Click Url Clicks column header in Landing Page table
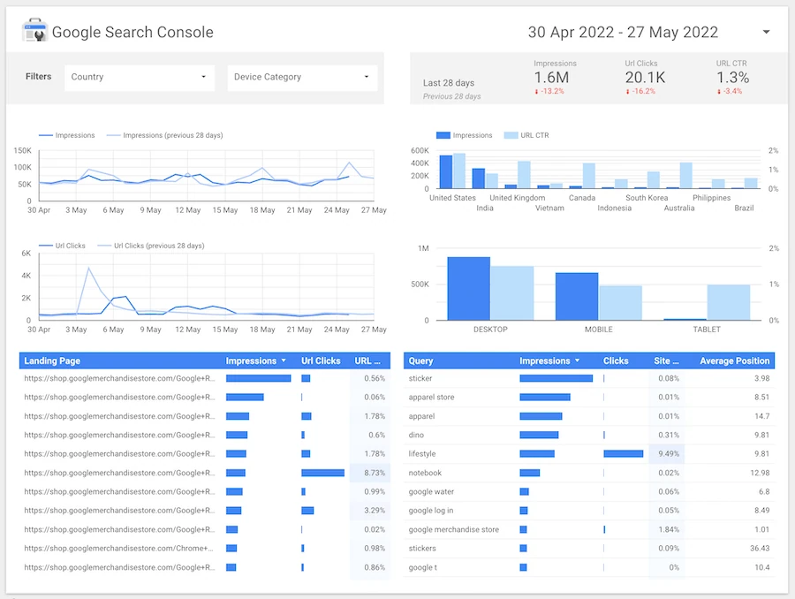The image size is (795, 599). tap(321, 361)
